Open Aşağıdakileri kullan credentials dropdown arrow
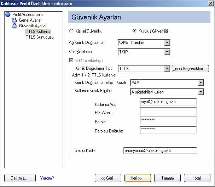 tap(201, 92)
